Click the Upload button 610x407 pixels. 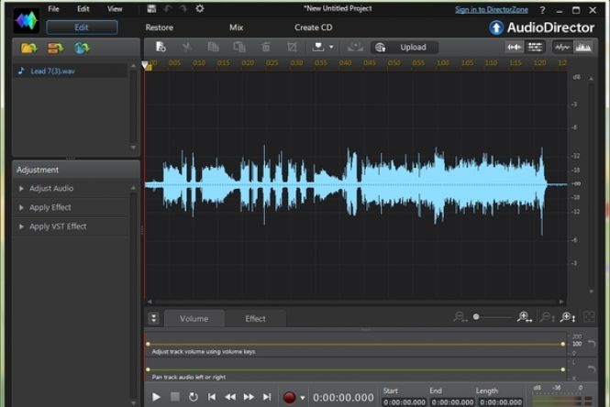pos(405,48)
